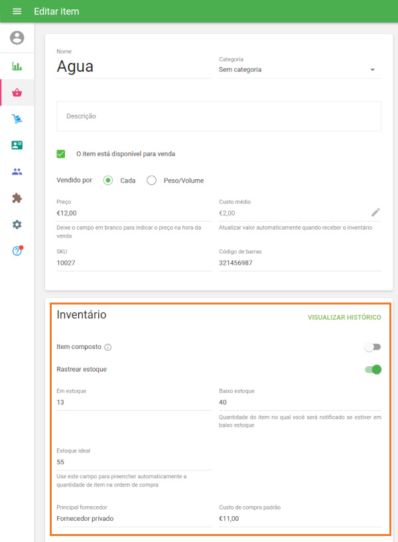Open the hamburger menu
The image size is (398, 542).
(x=17, y=11)
